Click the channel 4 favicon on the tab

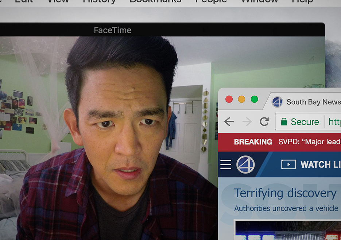[277, 102]
